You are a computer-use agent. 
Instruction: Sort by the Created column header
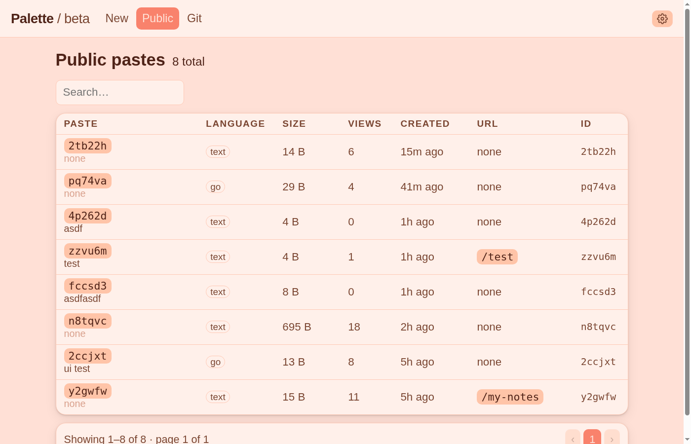pos(425,124)
